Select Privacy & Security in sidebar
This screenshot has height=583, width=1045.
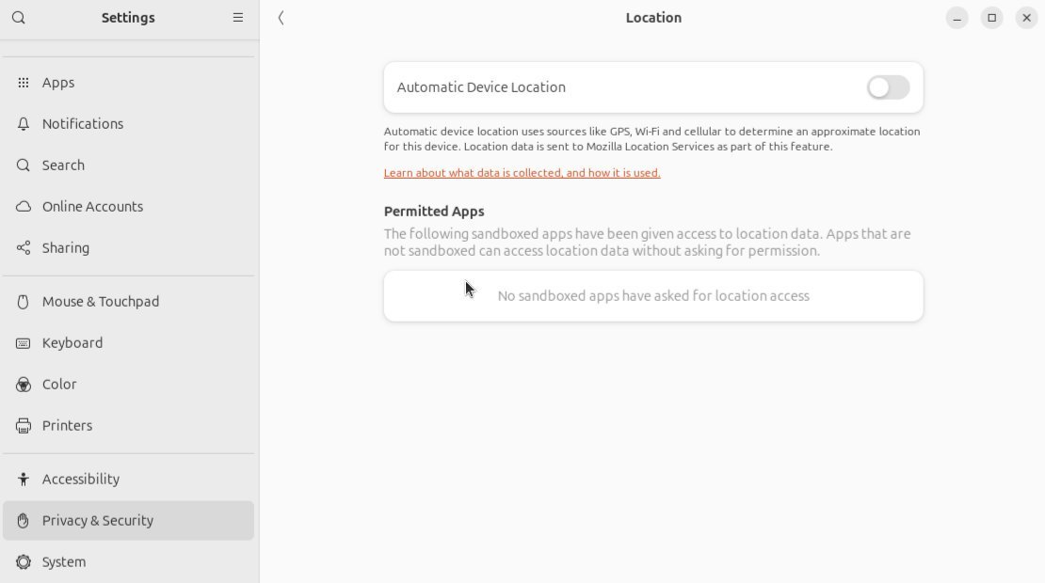[x=98, y=521]
